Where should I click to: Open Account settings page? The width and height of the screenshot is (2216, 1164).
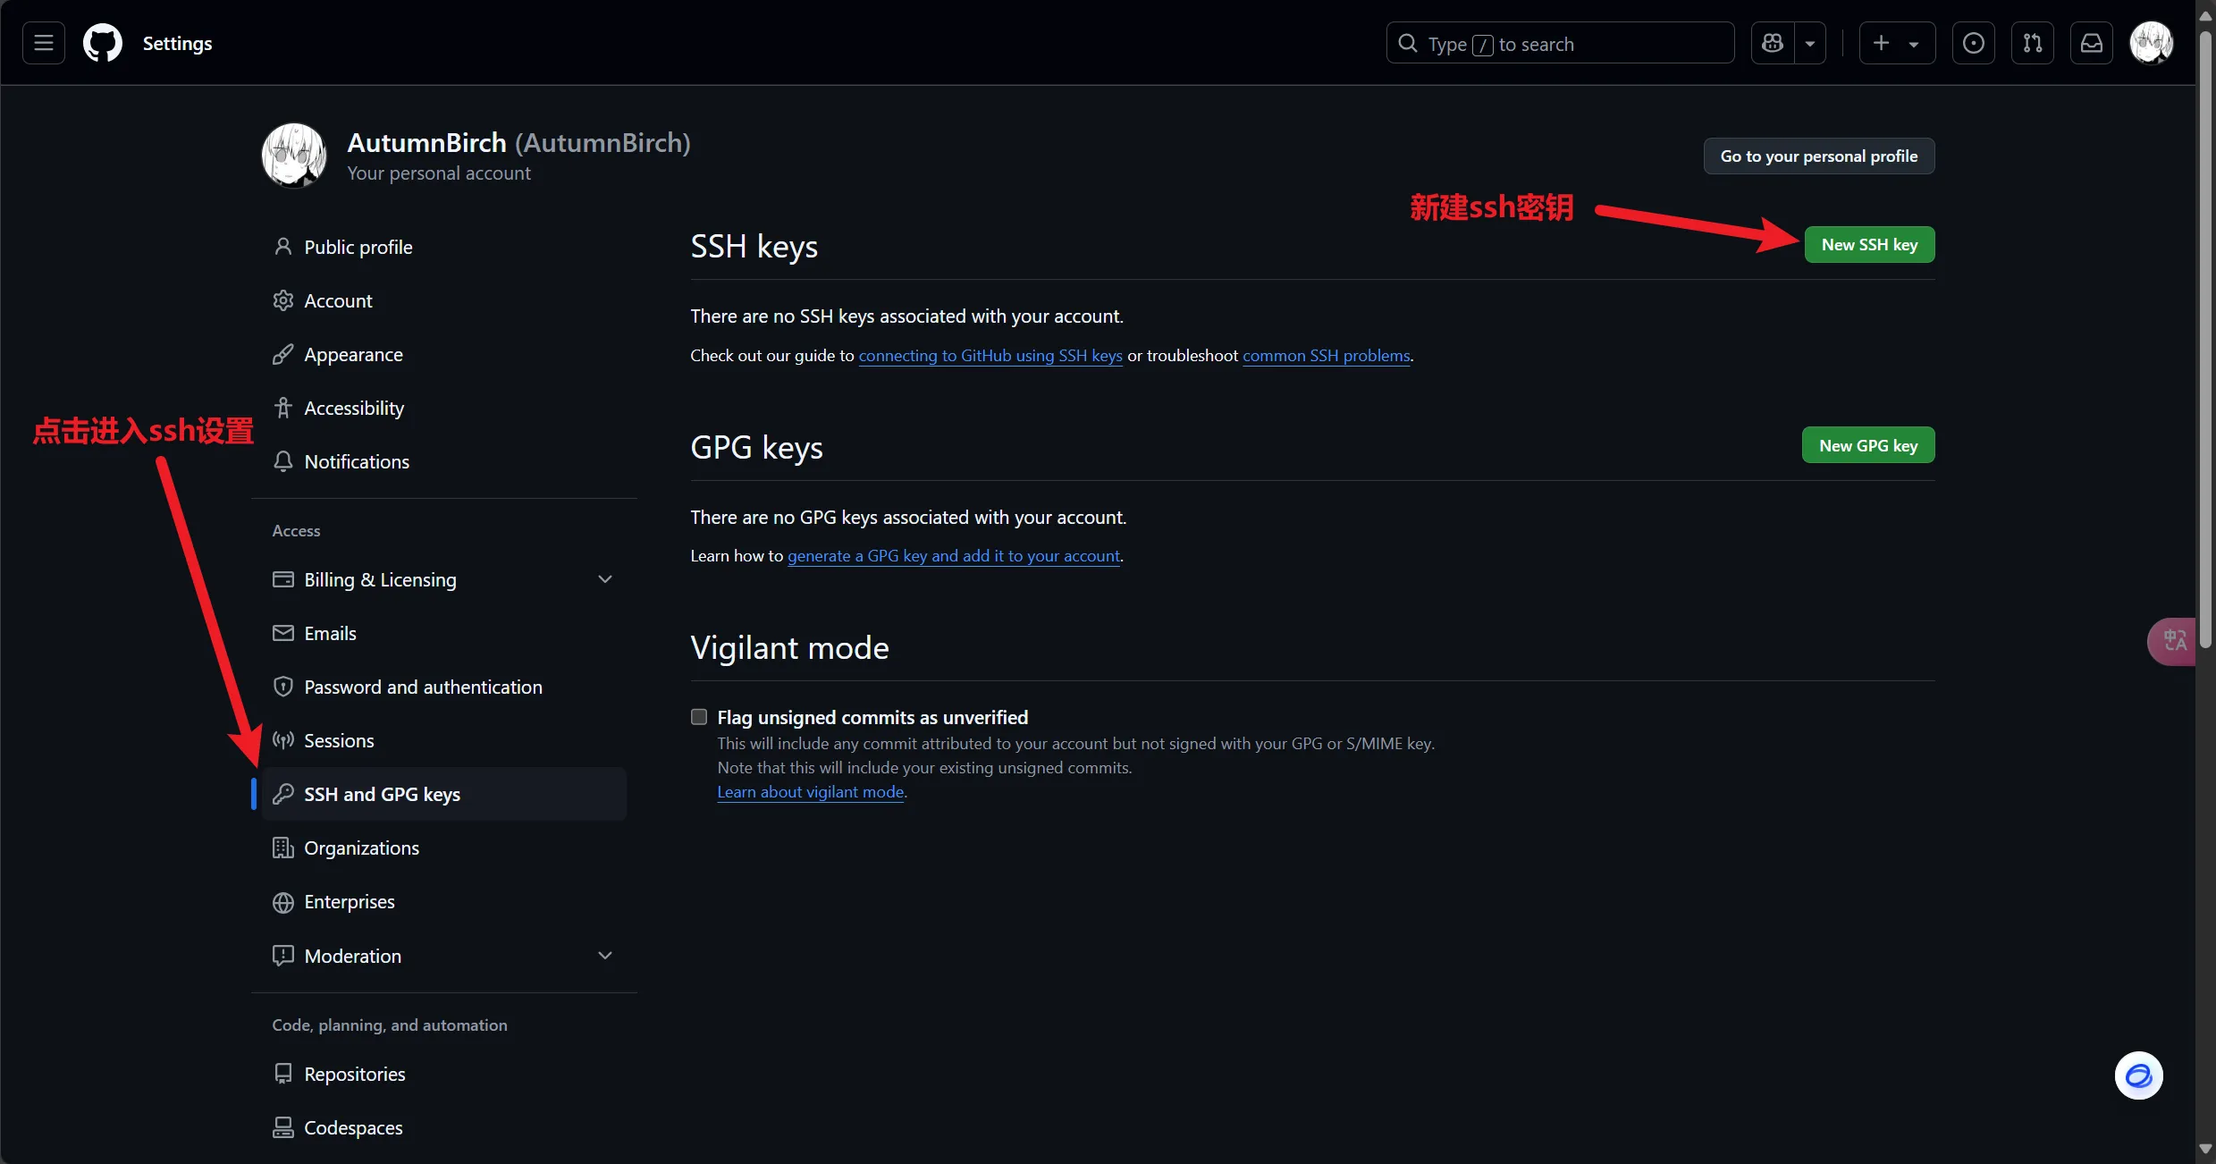point(444,300)
